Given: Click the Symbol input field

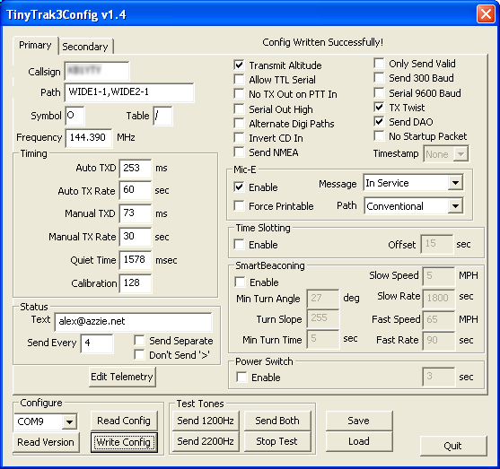Looking at the screenshot, I should pos(75,116).
